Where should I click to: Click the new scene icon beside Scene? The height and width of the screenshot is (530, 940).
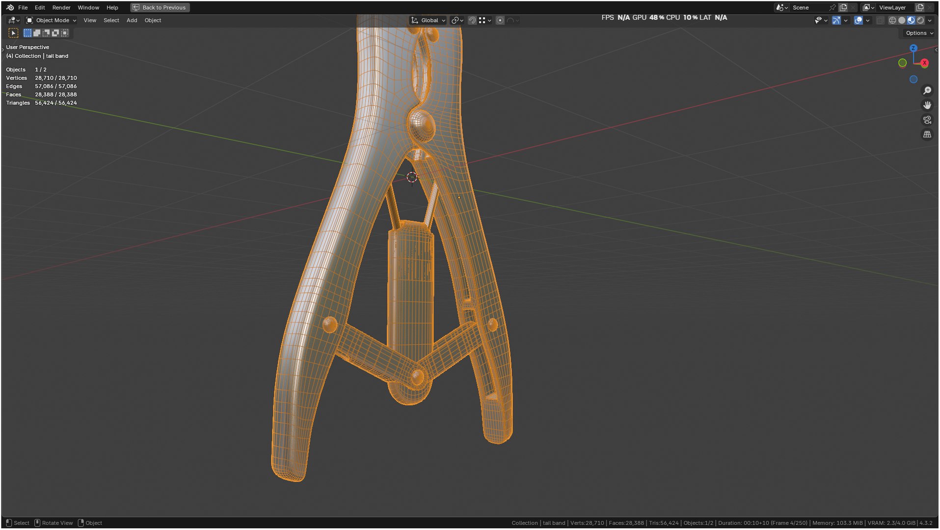point(843,7)
